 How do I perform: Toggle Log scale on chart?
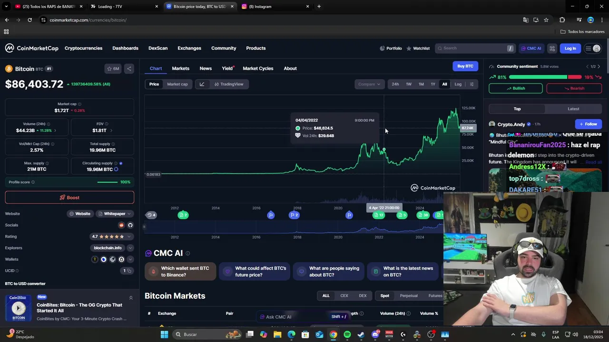click(x=458, y=84)
